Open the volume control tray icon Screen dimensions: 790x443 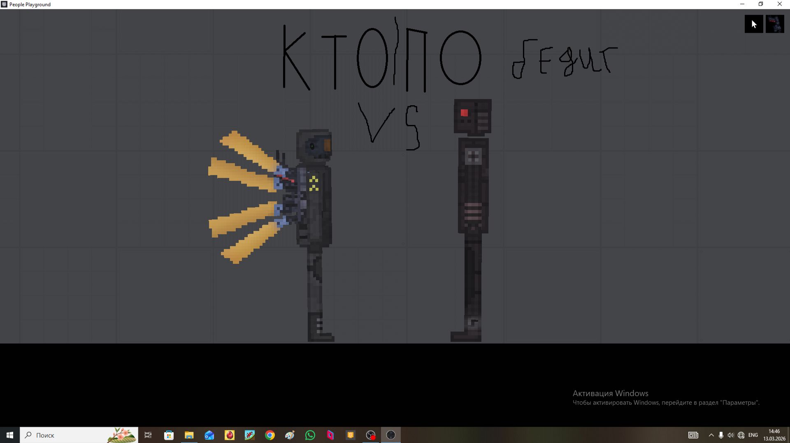[x=731, y=435]
